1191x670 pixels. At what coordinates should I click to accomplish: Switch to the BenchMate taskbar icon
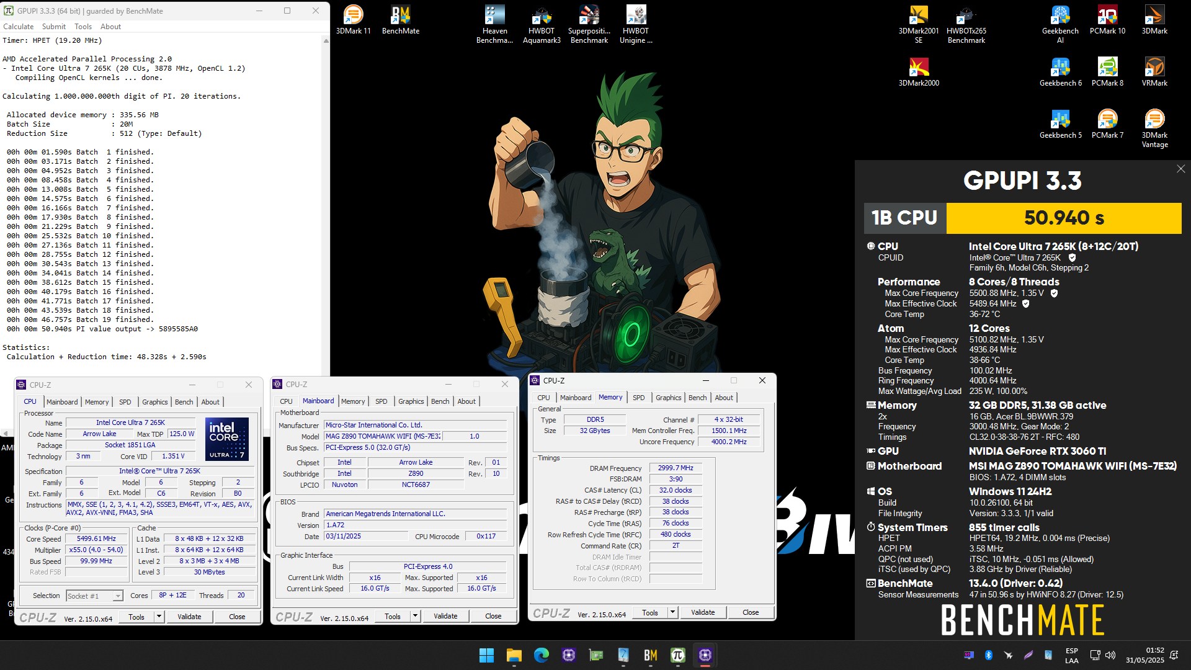[650, 655]
